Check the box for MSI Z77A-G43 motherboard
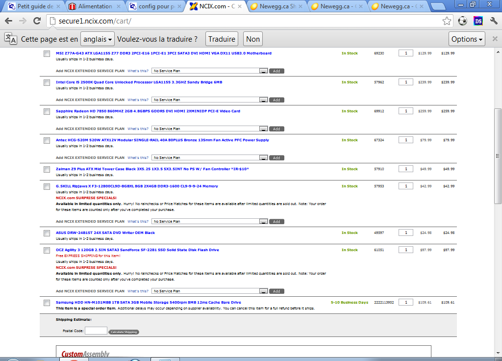 tap(47, 54)
